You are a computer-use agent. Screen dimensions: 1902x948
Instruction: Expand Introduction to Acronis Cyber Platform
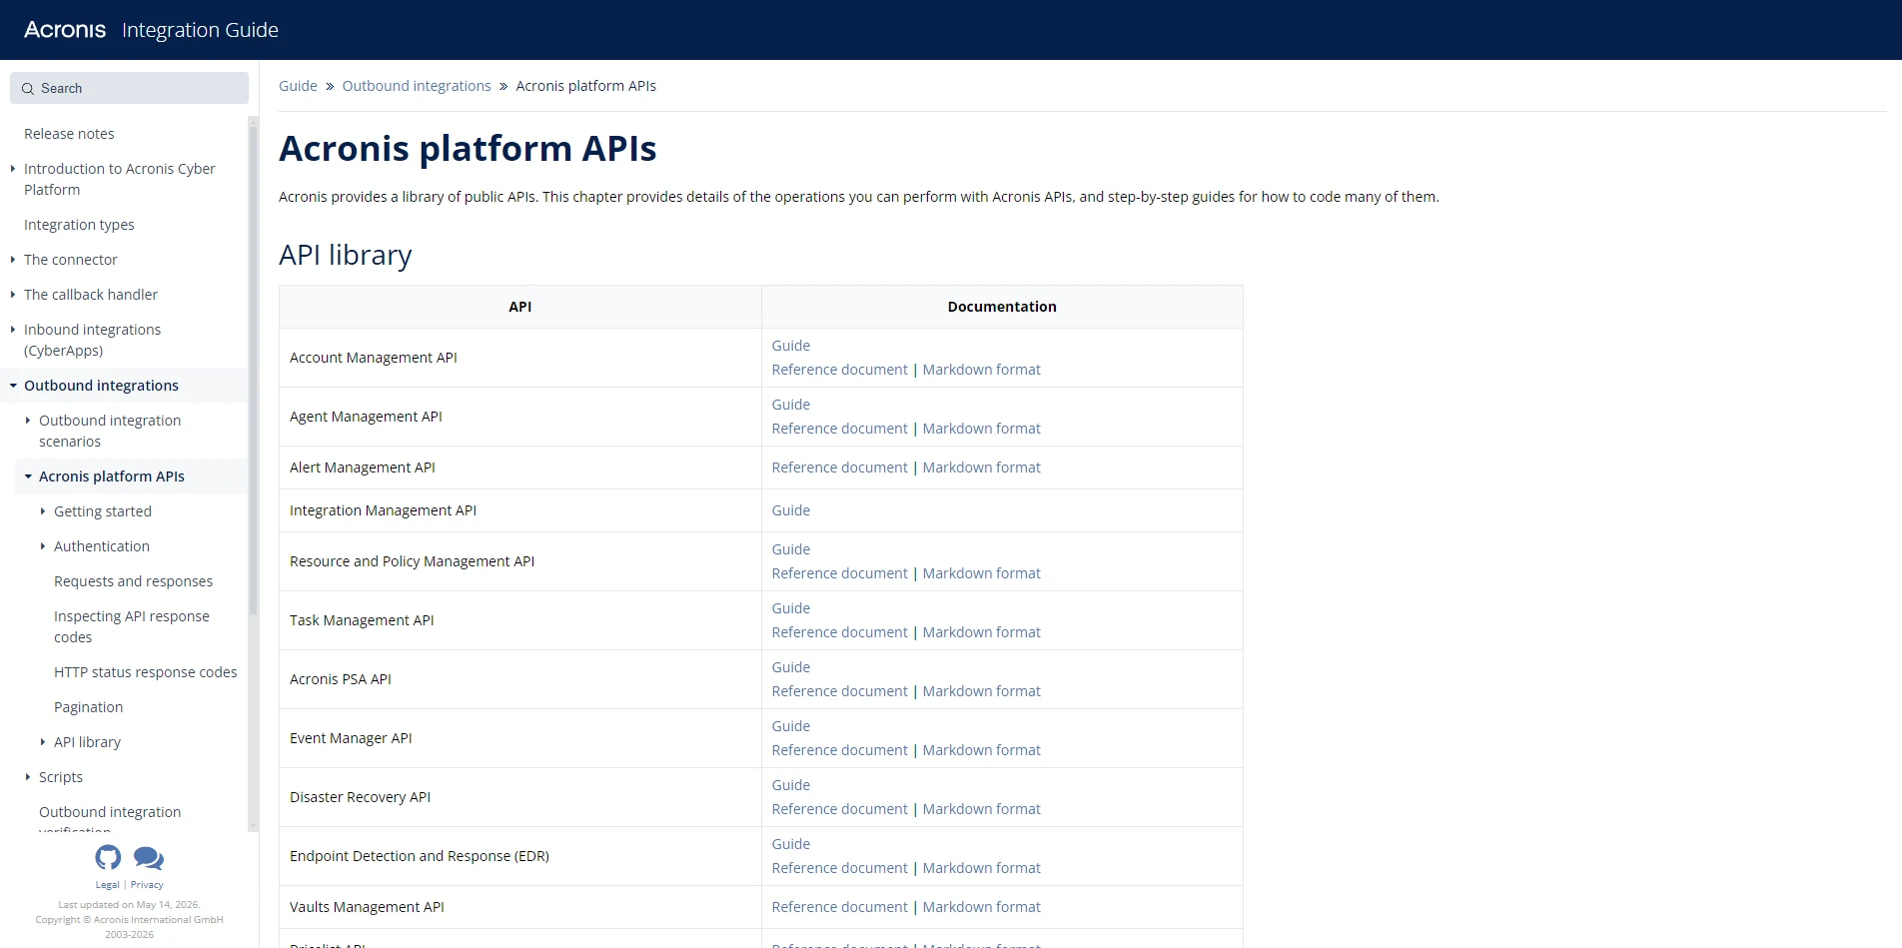(x=13, y=169)
